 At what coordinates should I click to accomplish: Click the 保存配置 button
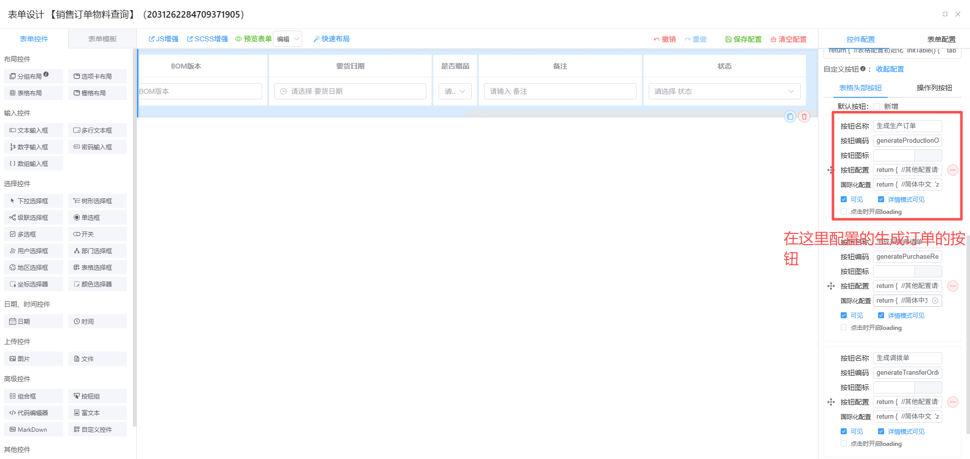click(x=743, y=39)
